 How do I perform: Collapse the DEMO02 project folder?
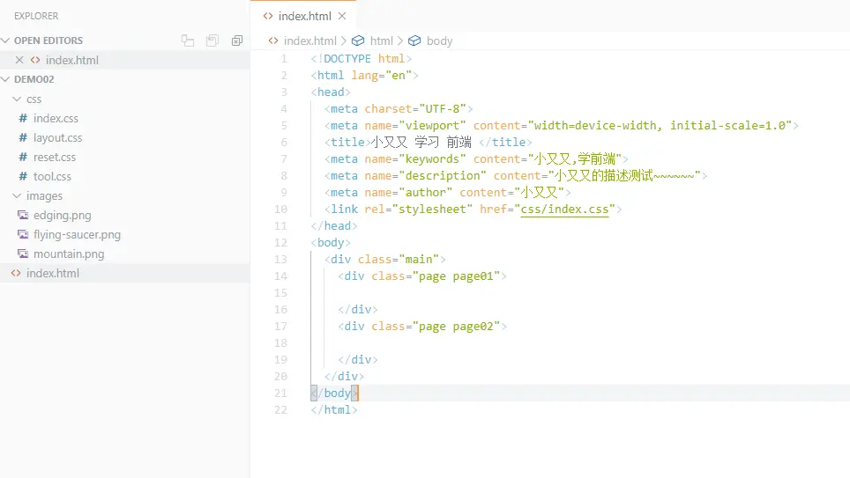(x=6, y=79)
